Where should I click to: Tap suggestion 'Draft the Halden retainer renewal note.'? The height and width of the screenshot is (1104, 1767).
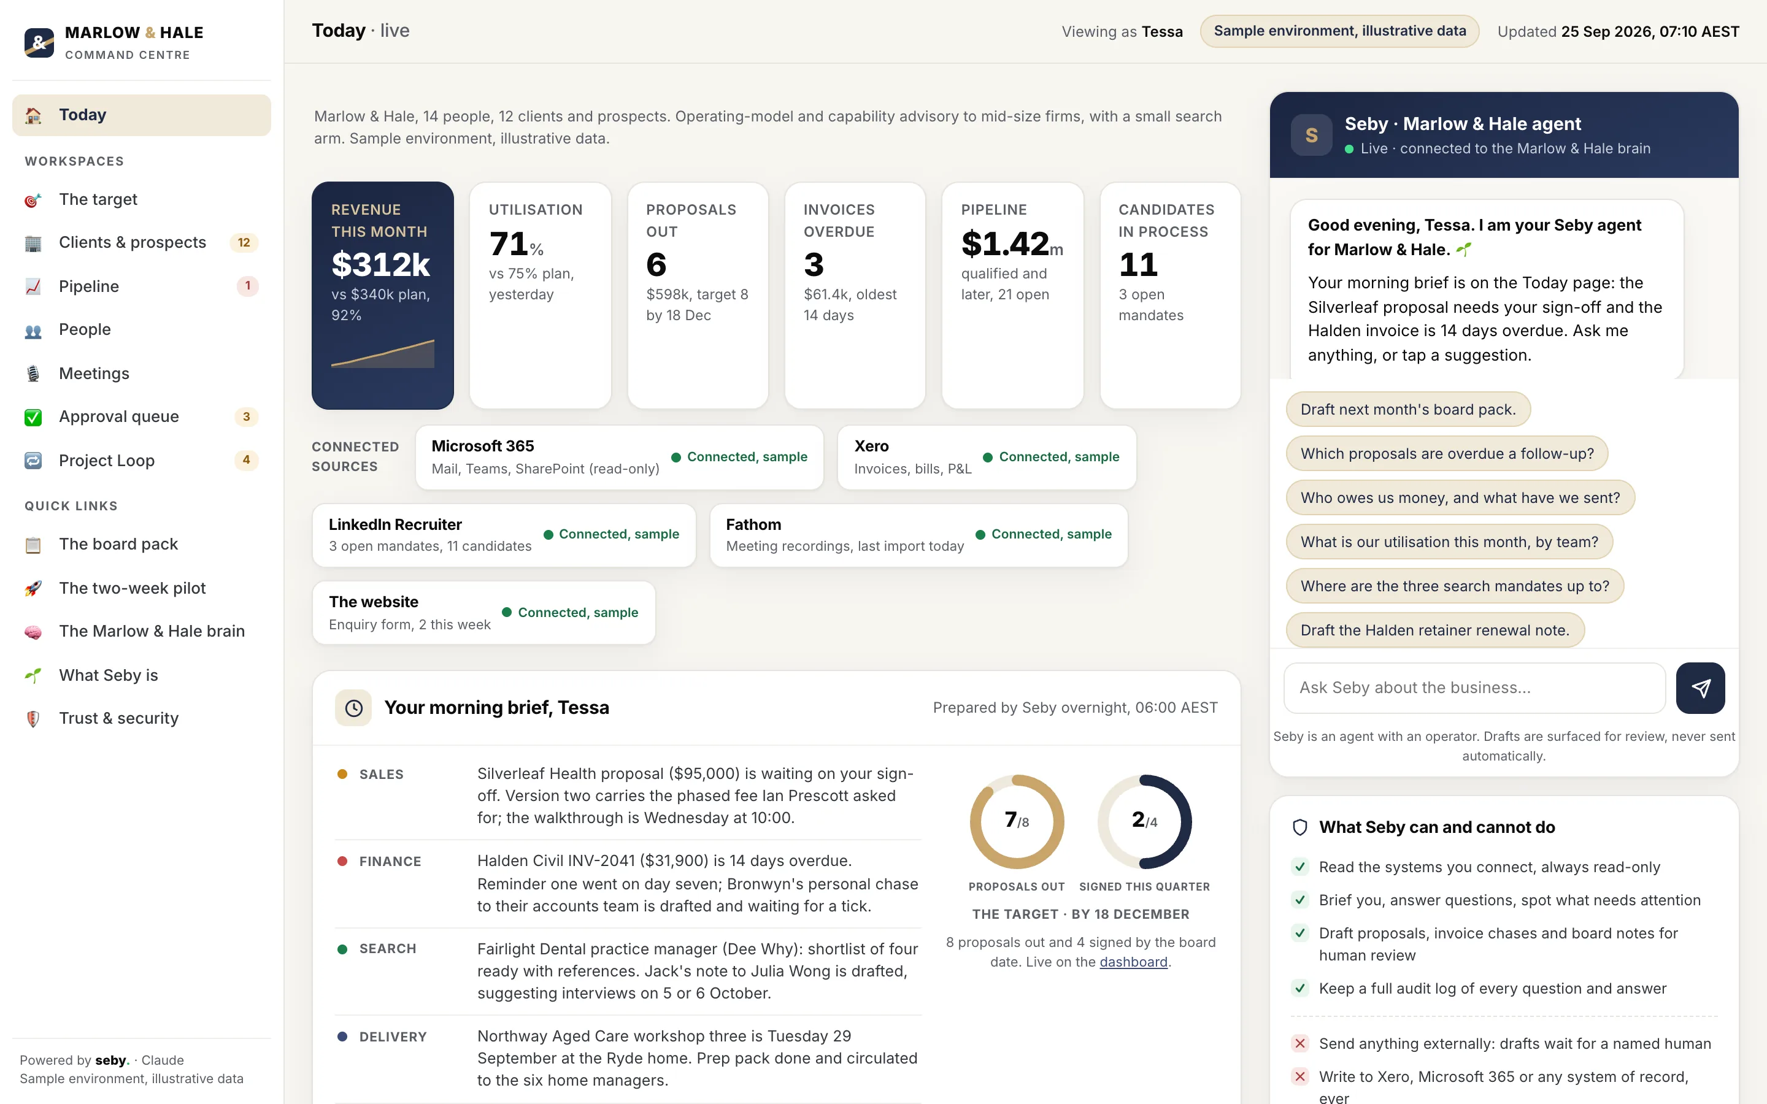(1435, 630)
